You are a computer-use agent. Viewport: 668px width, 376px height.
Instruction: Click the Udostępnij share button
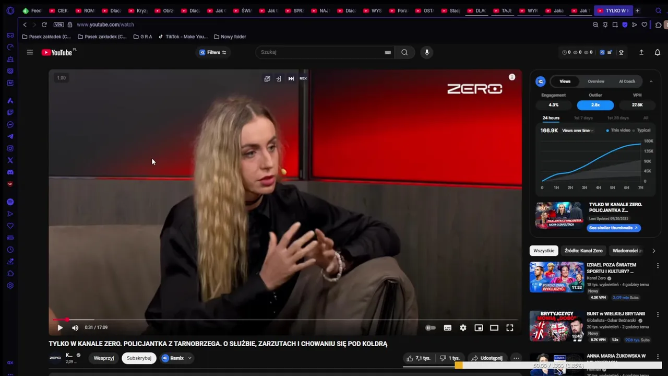pos(487,358)
